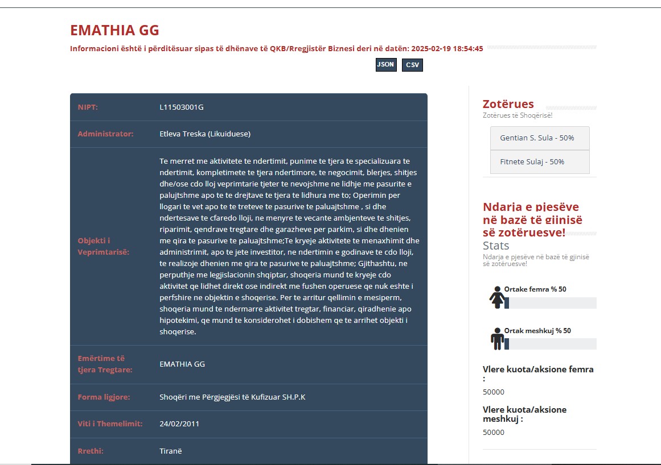The image size is (661, 465).
Task: Click the Administrator: field label
Action: coord(105,134)
